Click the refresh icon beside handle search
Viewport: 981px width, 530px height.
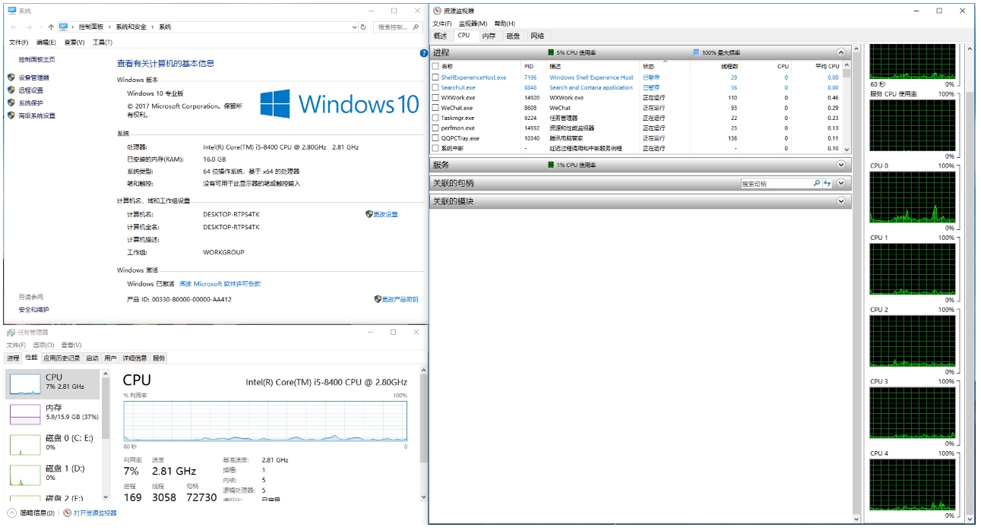828,184
